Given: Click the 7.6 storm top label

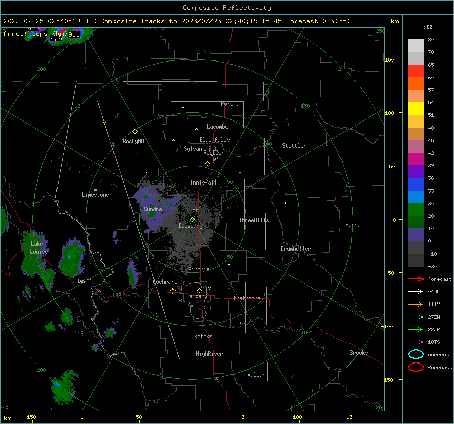Looking at the screenshot, I should 56,38.
